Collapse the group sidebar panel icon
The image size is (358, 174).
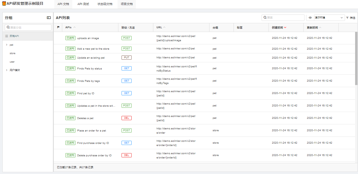coord(49,18)
